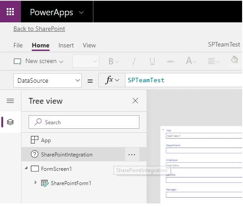Toggle the hamburger navigation menu

10,101
